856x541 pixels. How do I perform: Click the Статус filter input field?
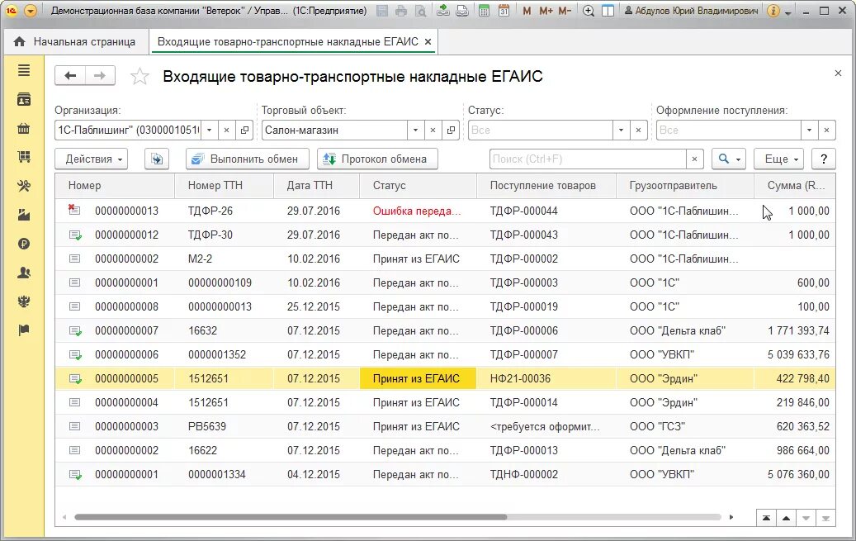[x=541, y=130]
